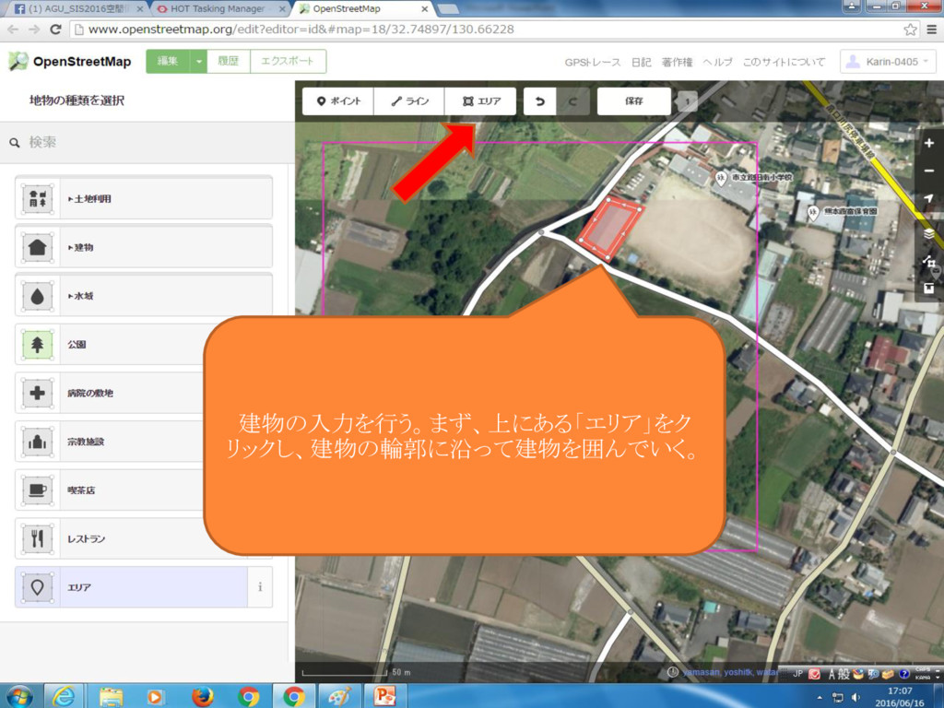Click the redo arrow button
Screen dimensions: 944x708
coord(572,101)
